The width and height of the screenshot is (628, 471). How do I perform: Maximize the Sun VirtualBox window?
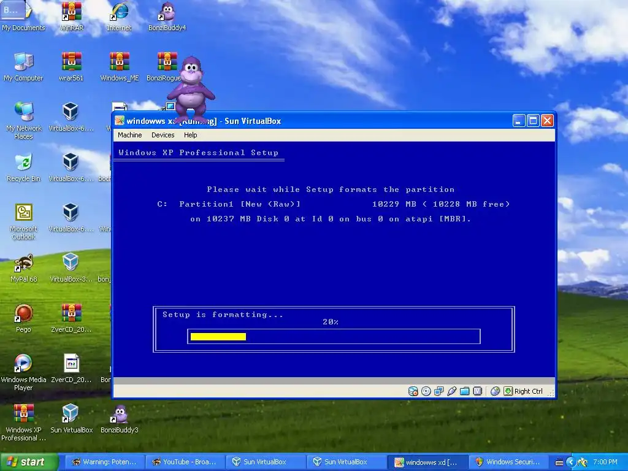533,121
